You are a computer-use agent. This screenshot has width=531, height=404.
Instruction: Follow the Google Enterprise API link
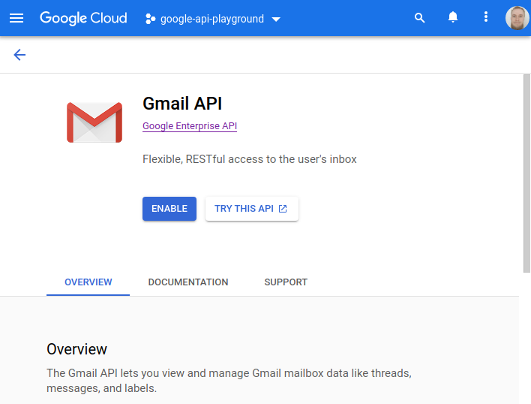point(190,126)
